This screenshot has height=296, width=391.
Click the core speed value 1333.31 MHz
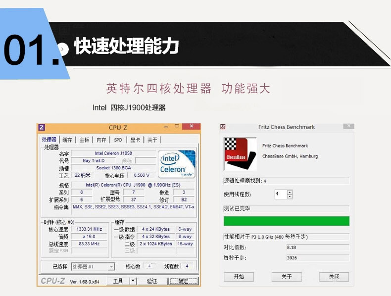click(89, 229)
